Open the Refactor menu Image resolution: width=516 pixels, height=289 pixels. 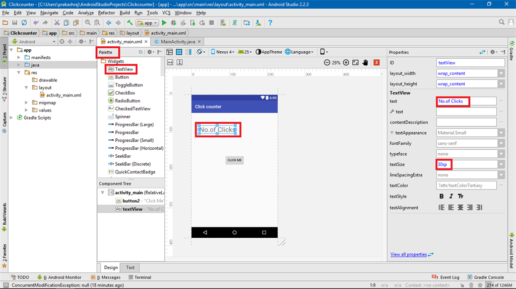pyautogui.click(x=106, y=13)
